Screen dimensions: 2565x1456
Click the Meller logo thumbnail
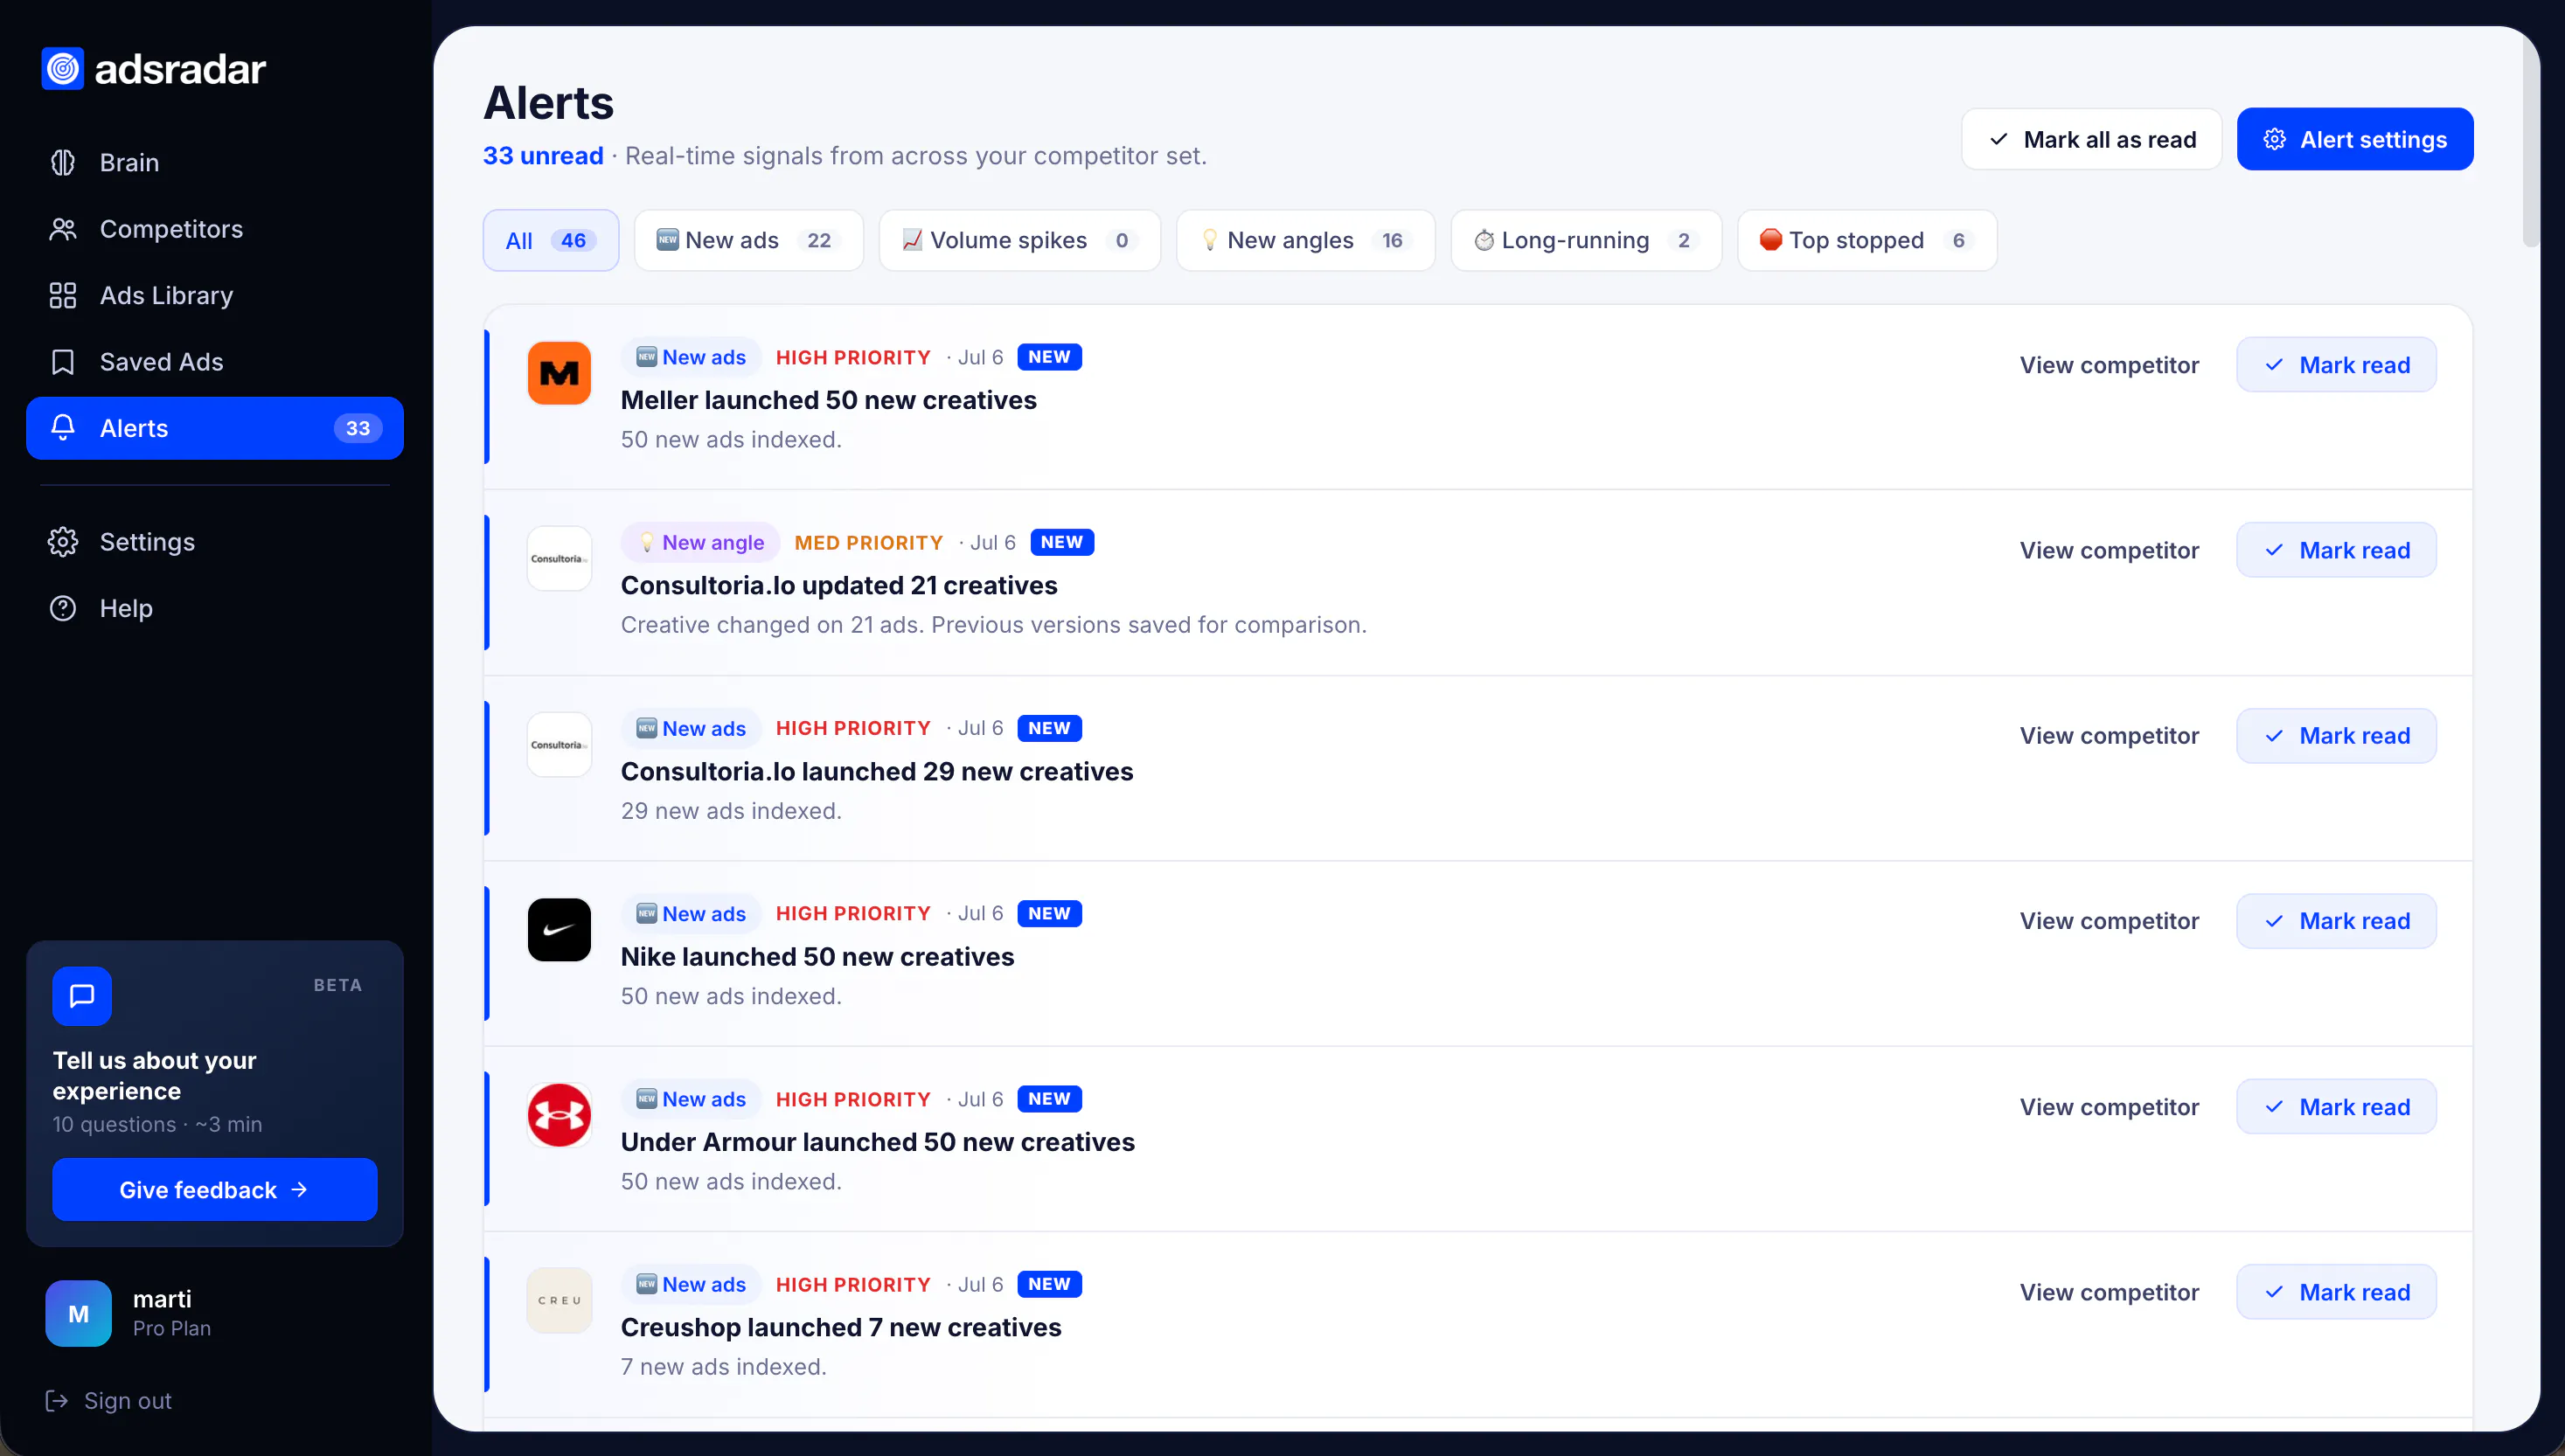[559, 373]
